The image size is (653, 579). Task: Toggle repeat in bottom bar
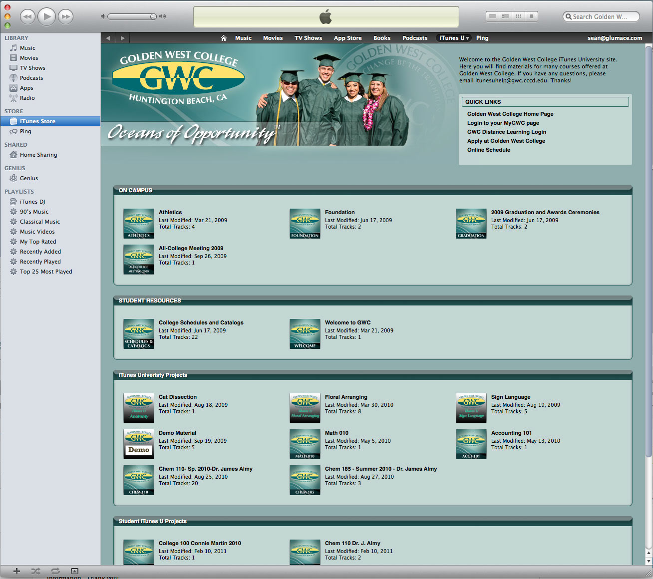55,571
